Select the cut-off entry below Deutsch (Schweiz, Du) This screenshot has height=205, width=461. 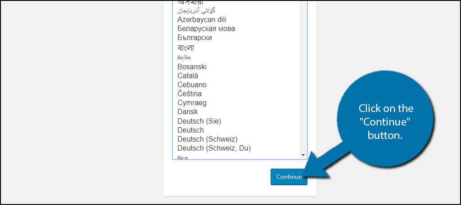click(182, 157)
